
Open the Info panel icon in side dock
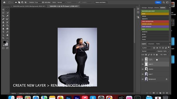(x=138, y=12)
